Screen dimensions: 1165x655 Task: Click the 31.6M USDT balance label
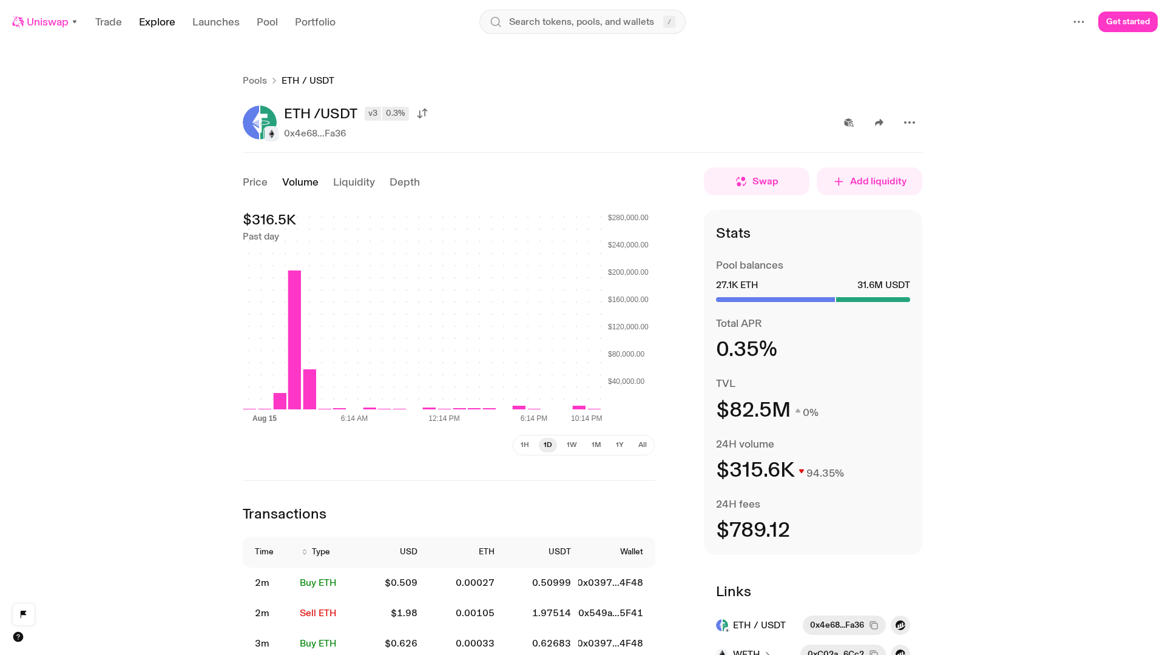(883, 285)
